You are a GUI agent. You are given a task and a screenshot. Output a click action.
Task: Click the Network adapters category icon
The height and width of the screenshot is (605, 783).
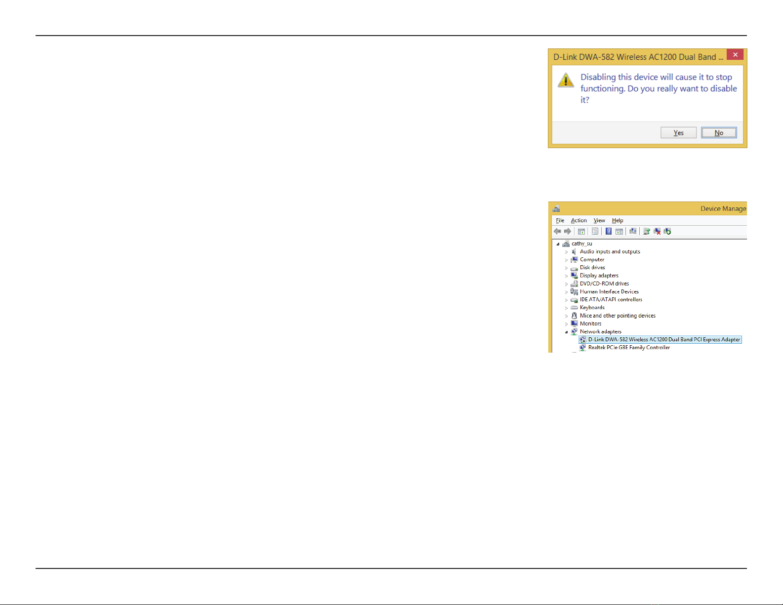574,331
